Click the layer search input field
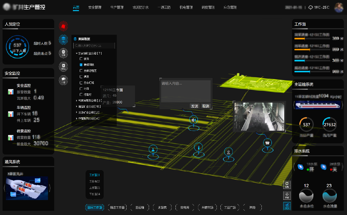The image size is (347, 215). click(x=95, y=46)
